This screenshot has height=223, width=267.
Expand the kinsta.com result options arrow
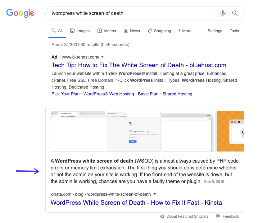tap(155, 194)
